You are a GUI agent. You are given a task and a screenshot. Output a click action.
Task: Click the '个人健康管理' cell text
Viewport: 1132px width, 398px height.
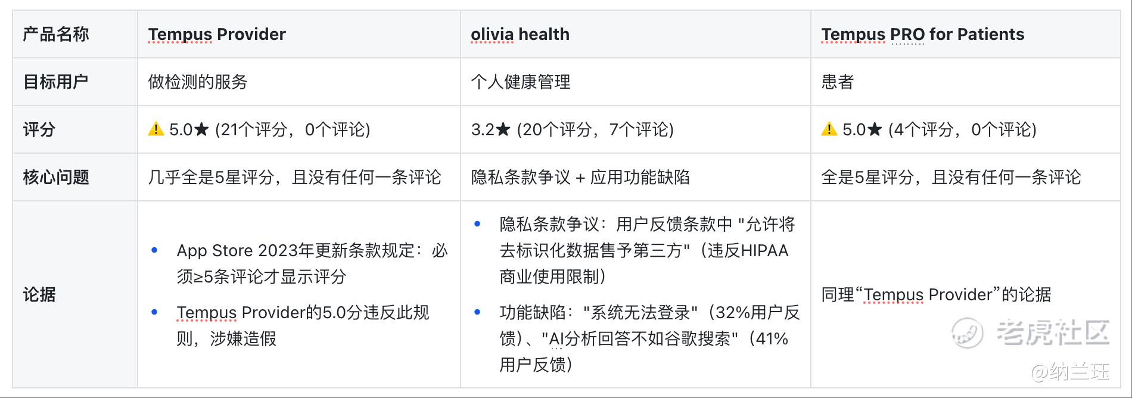point(520,82)
